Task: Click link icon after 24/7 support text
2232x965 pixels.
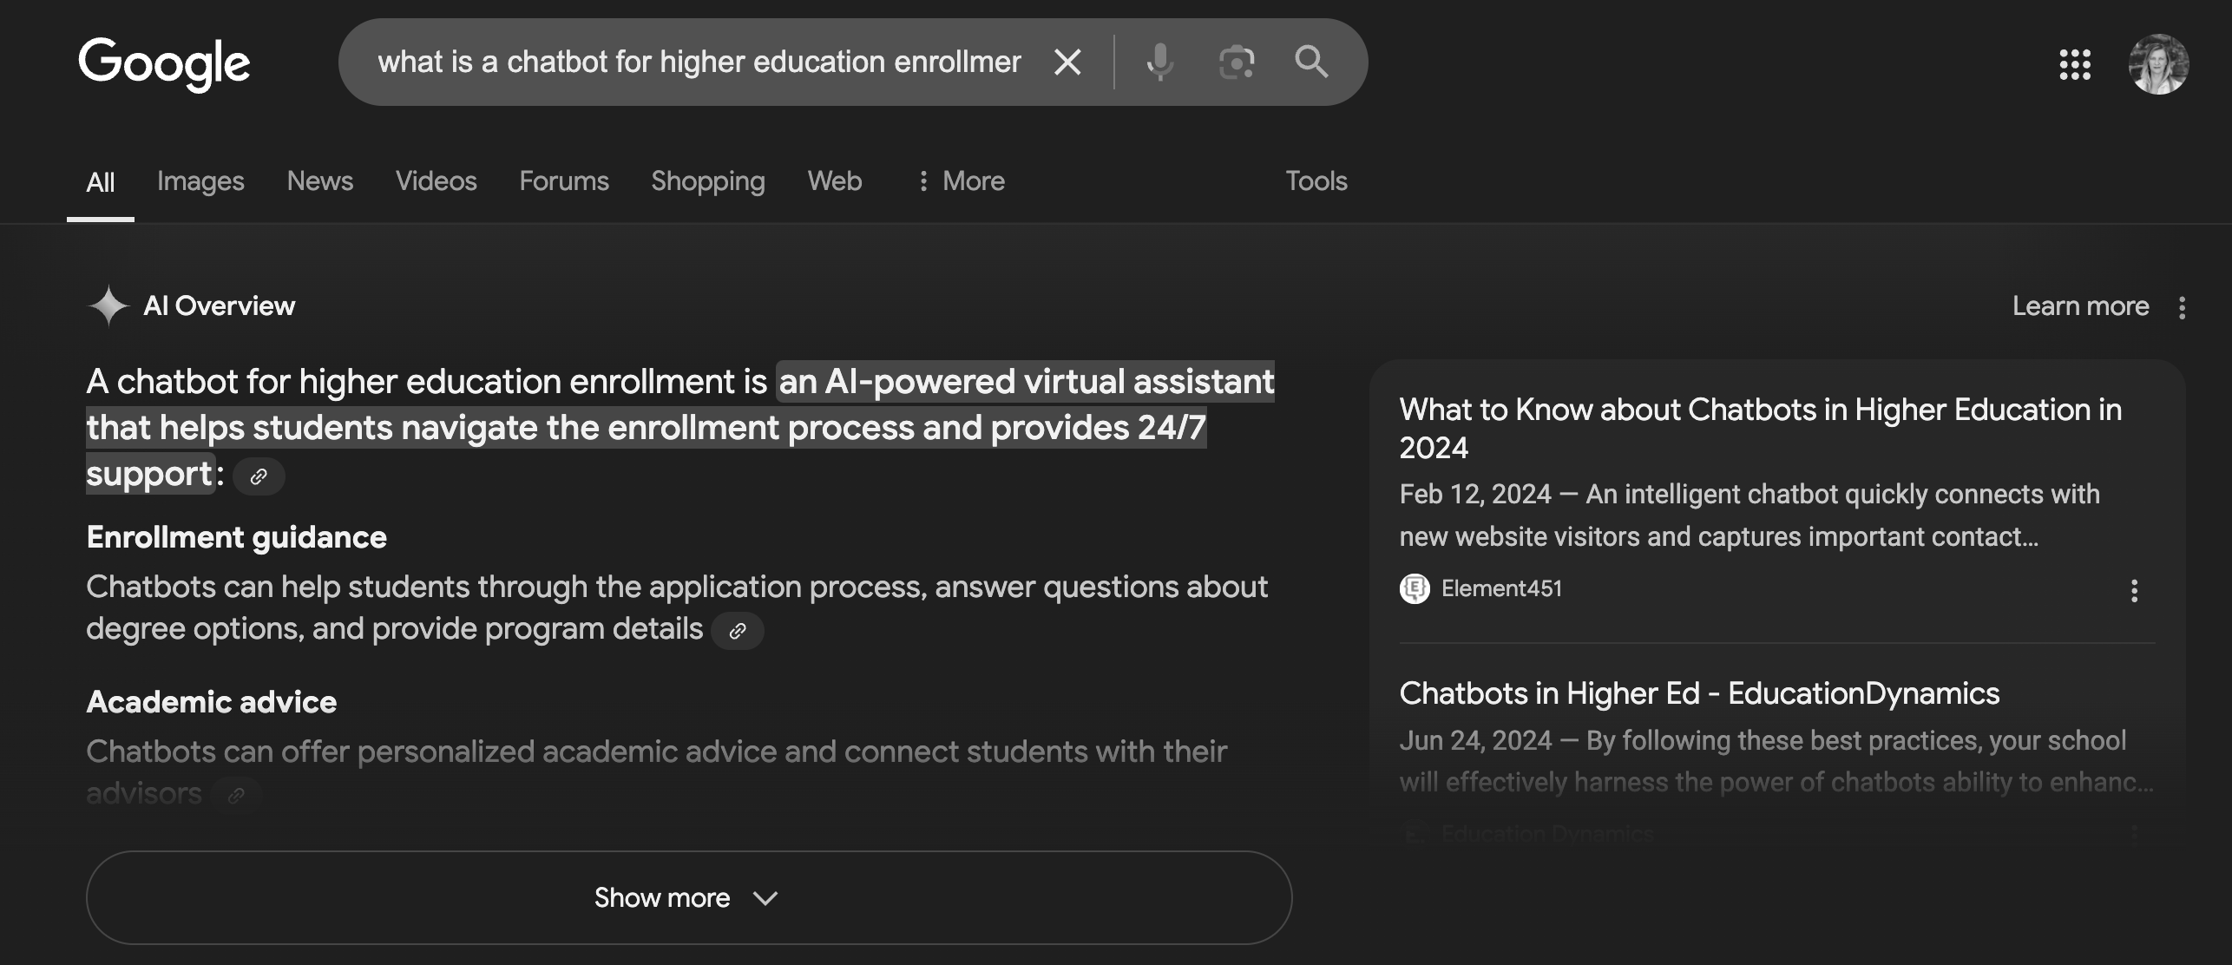Action: pyautogui.click(x=259, y=476)
